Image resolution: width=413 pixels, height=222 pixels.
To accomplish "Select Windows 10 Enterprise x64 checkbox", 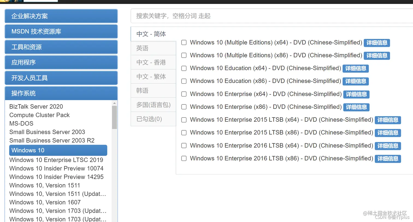I will pos(184,94).
